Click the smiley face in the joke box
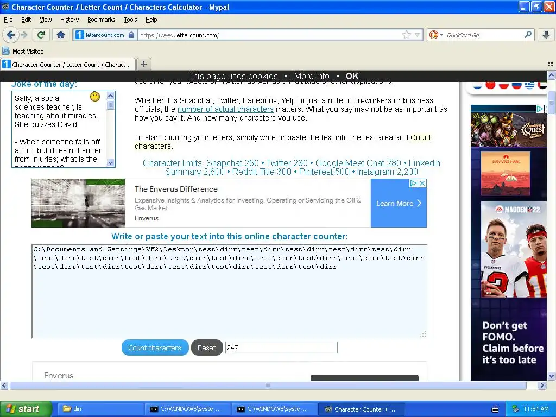Screen dimensions: 556x417 95,97
